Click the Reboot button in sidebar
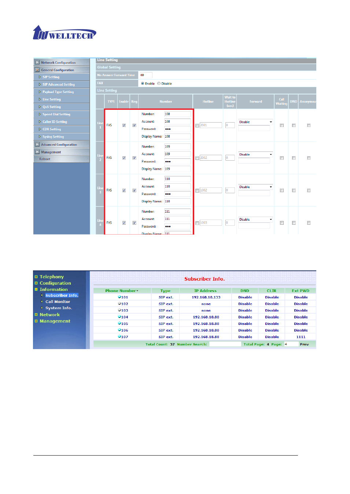Viewport: 350px width, 494px height. click(45, 159)
